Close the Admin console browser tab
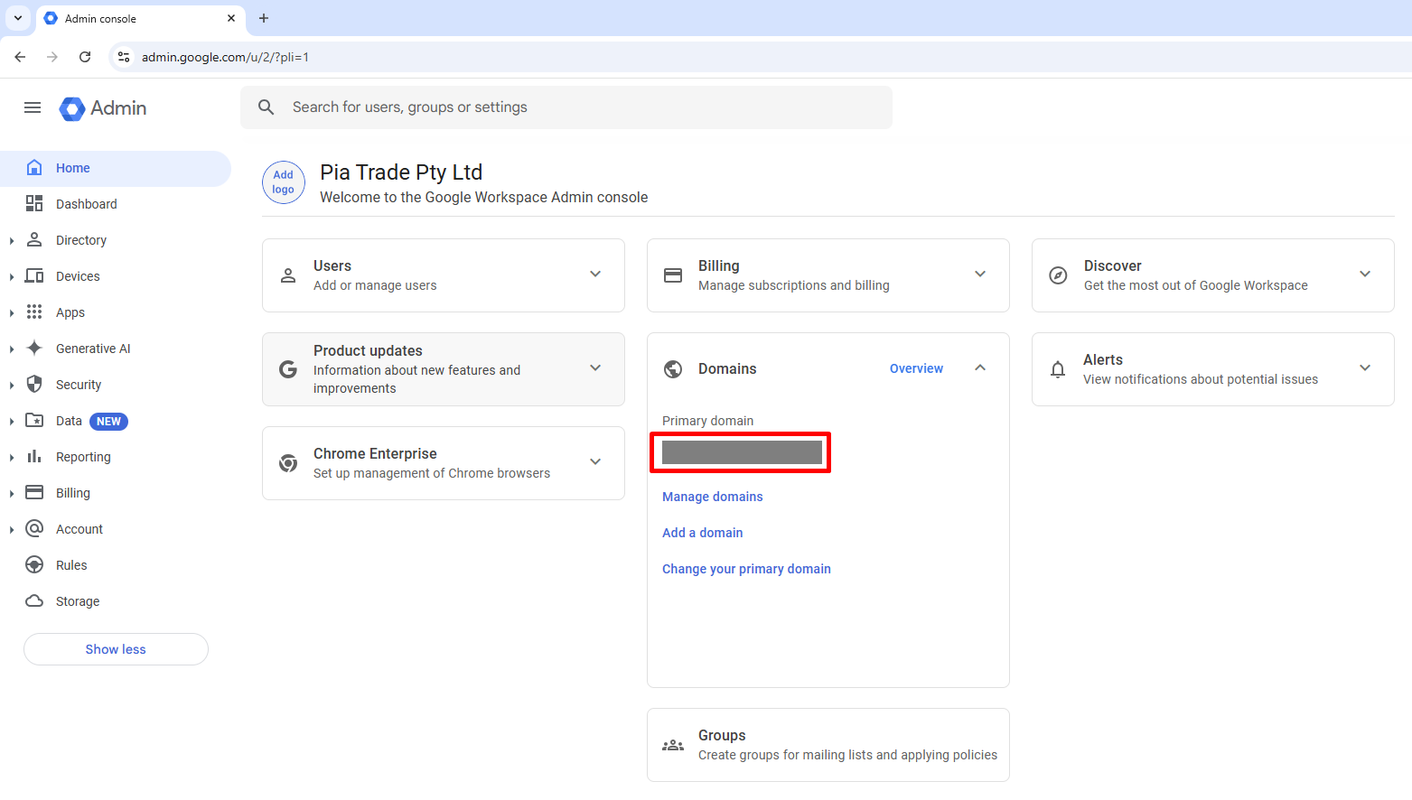 (231, 18)
